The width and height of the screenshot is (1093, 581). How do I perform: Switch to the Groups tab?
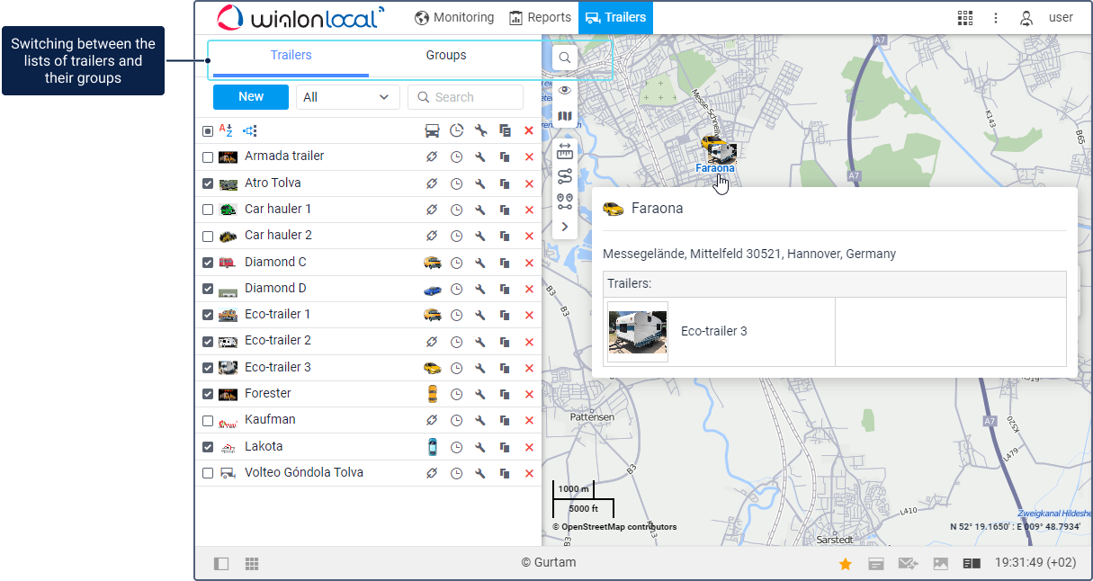click(x=446, y=56)
